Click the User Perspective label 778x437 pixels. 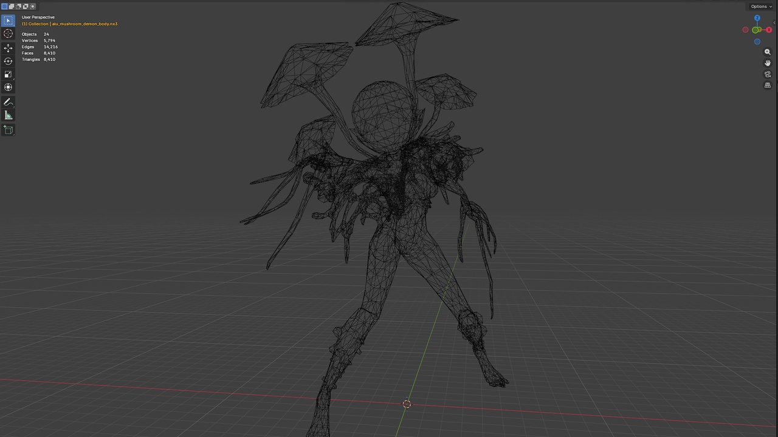click(38, 17)
